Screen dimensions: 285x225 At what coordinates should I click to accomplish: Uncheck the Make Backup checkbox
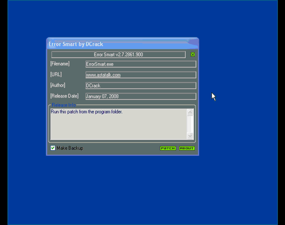click(x=53, y=148)
